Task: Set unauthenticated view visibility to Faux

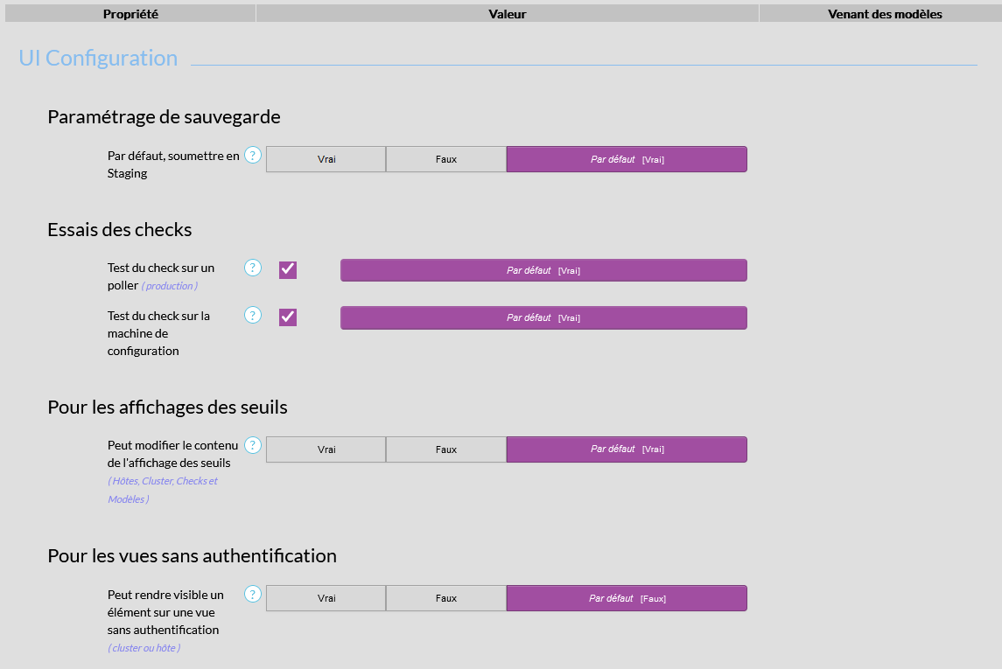Action: 446,598
